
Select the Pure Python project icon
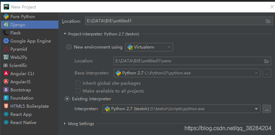tap(6, 17)
